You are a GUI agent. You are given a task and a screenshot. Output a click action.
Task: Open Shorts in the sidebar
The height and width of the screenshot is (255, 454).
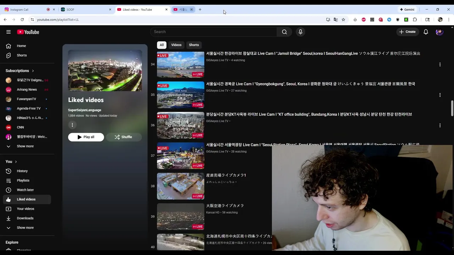27,55
